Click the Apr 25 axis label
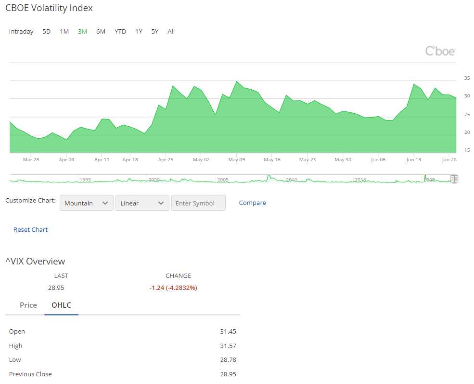Screen dimensions: 474x384 coord(166,160)
